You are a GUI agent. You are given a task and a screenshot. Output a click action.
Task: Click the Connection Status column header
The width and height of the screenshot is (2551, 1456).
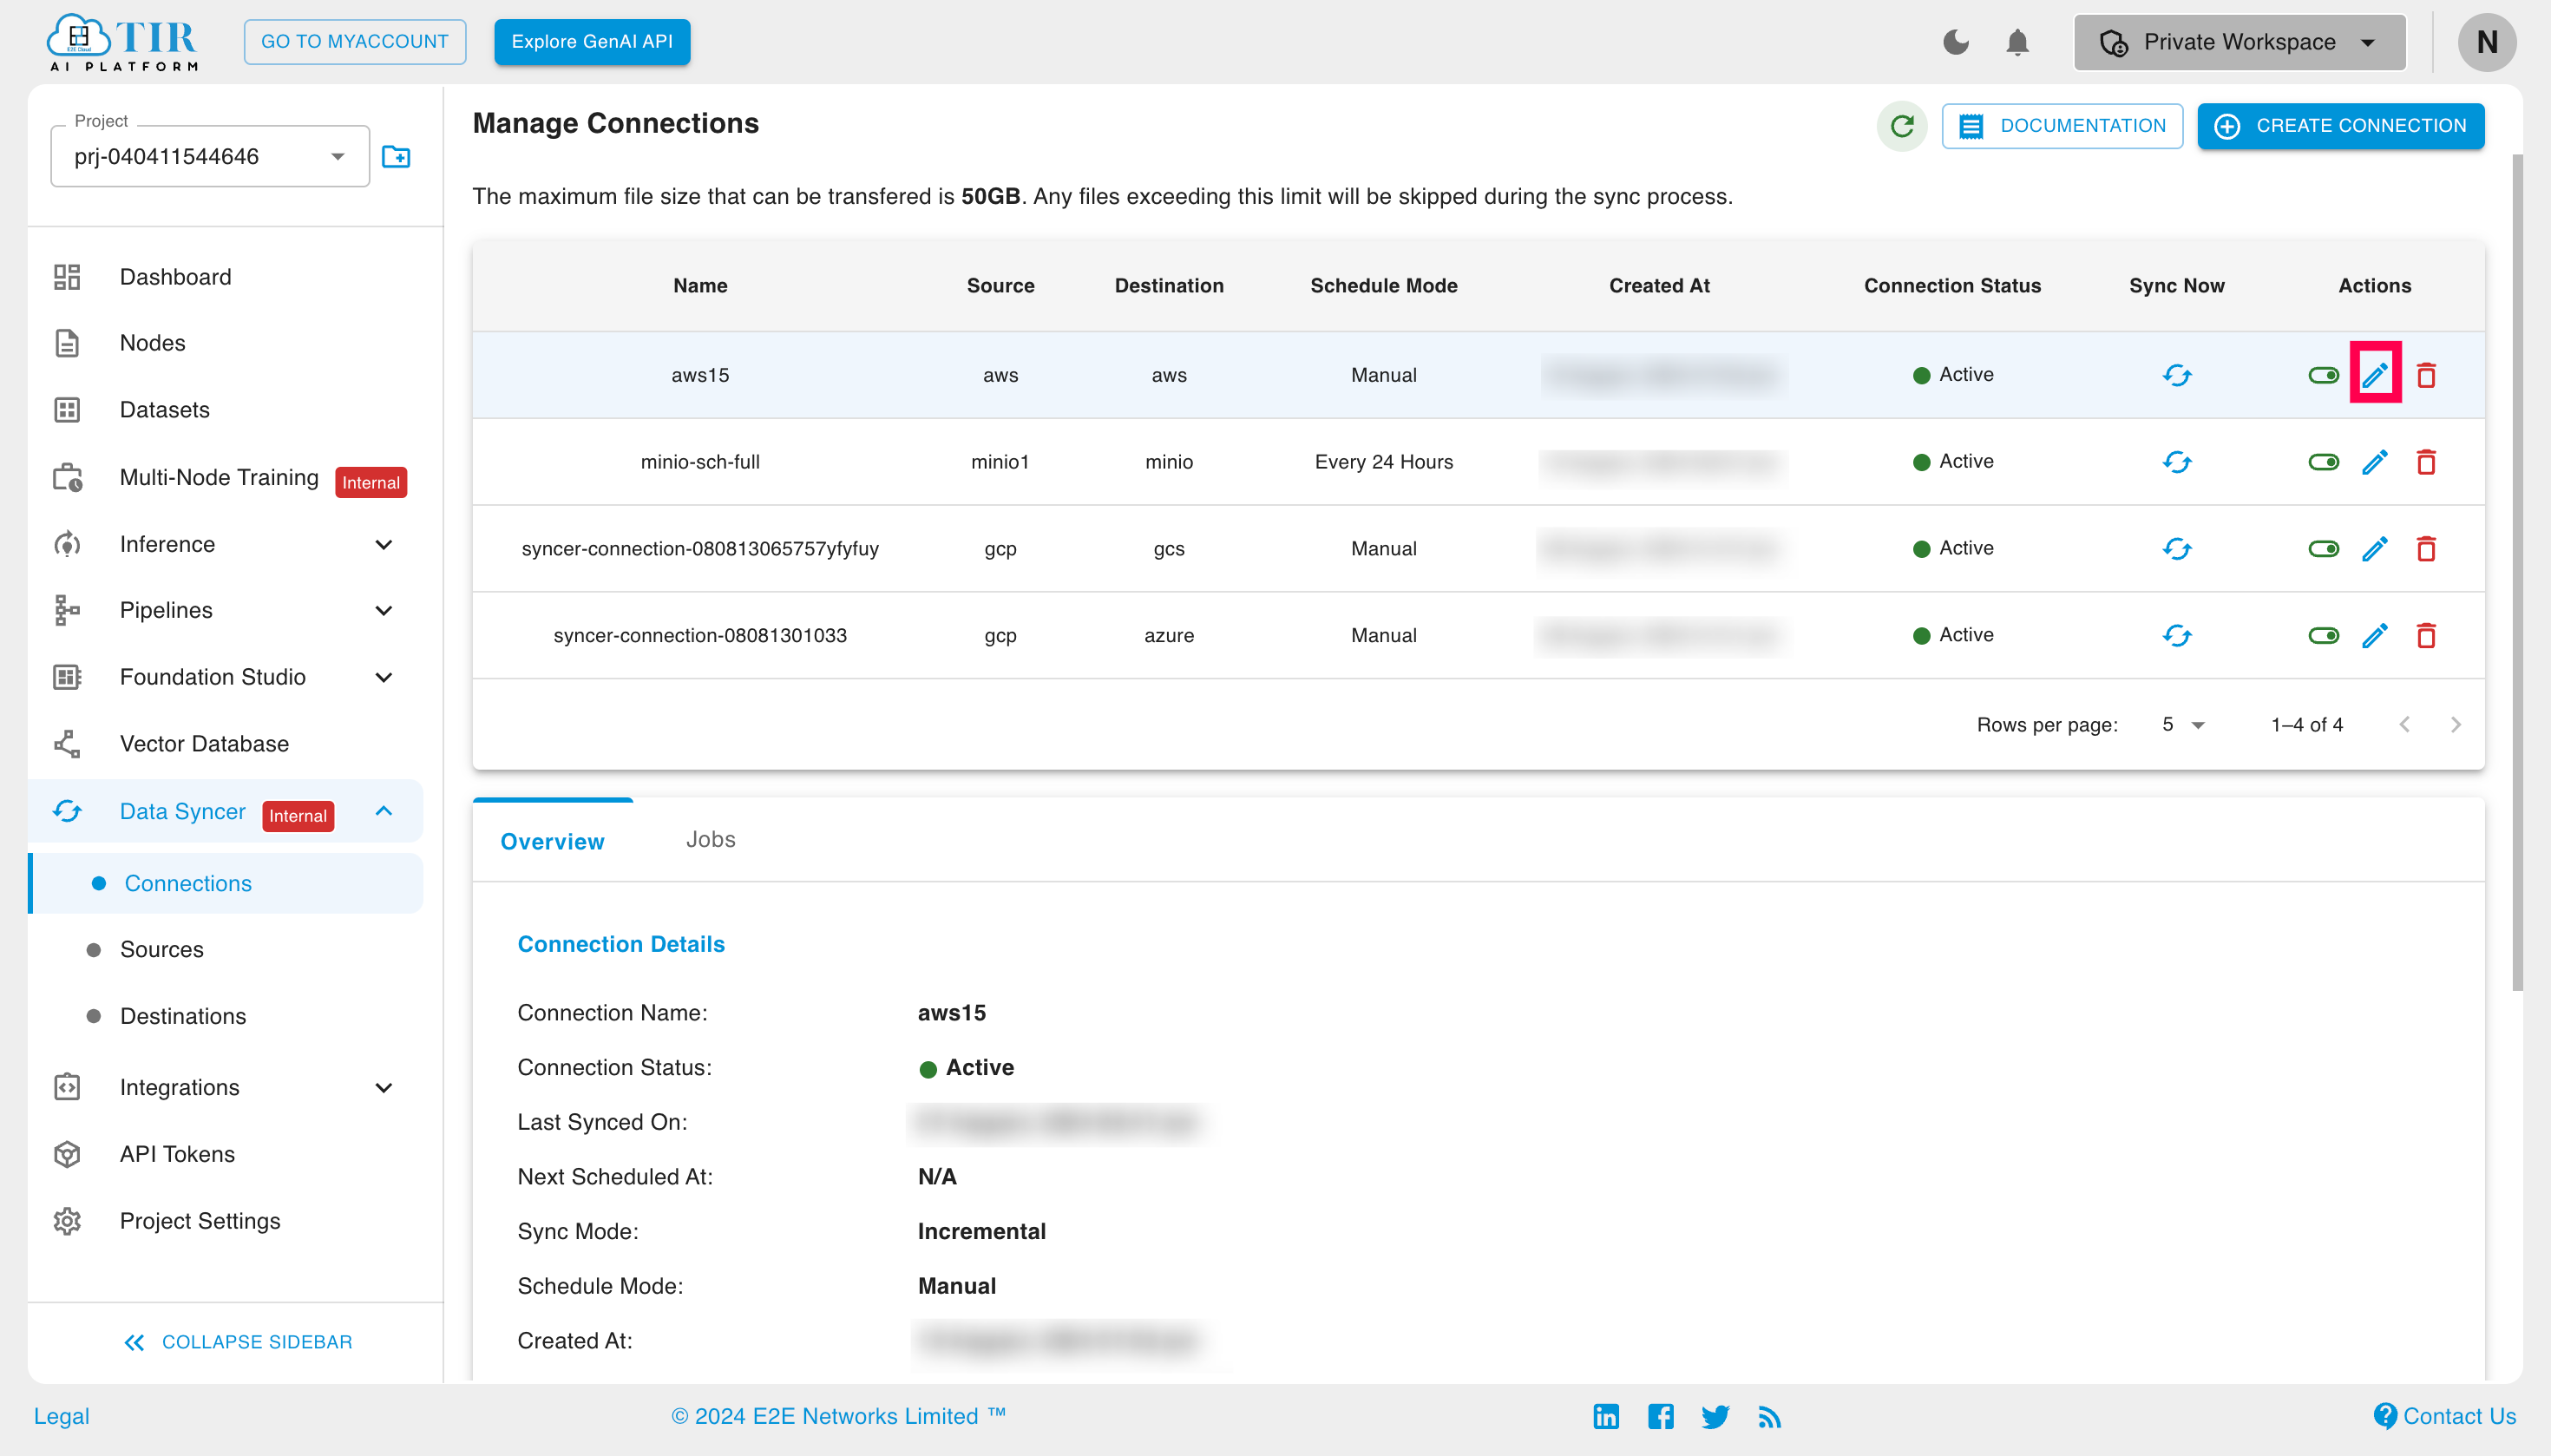pos(1952,286)
